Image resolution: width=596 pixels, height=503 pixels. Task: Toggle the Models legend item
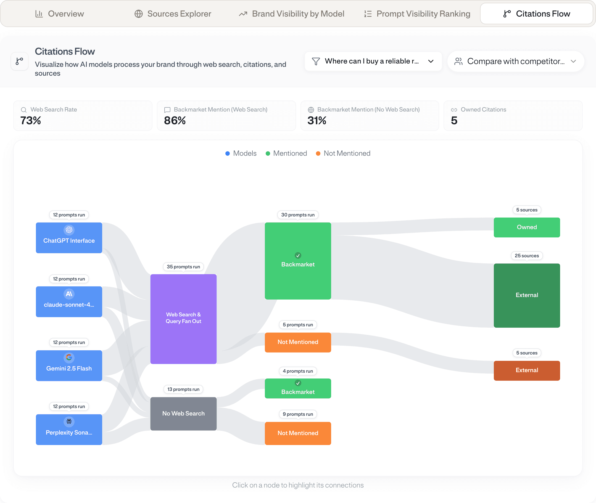241,153
